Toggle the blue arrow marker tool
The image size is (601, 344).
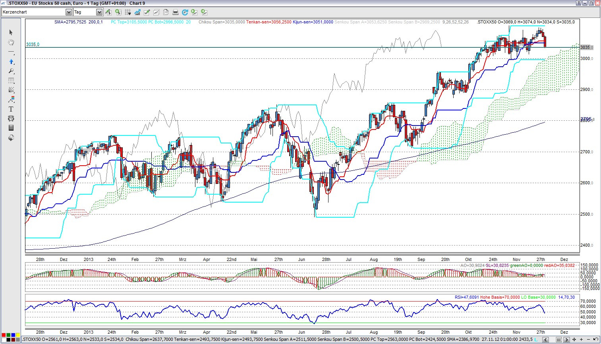click(11, 62)
